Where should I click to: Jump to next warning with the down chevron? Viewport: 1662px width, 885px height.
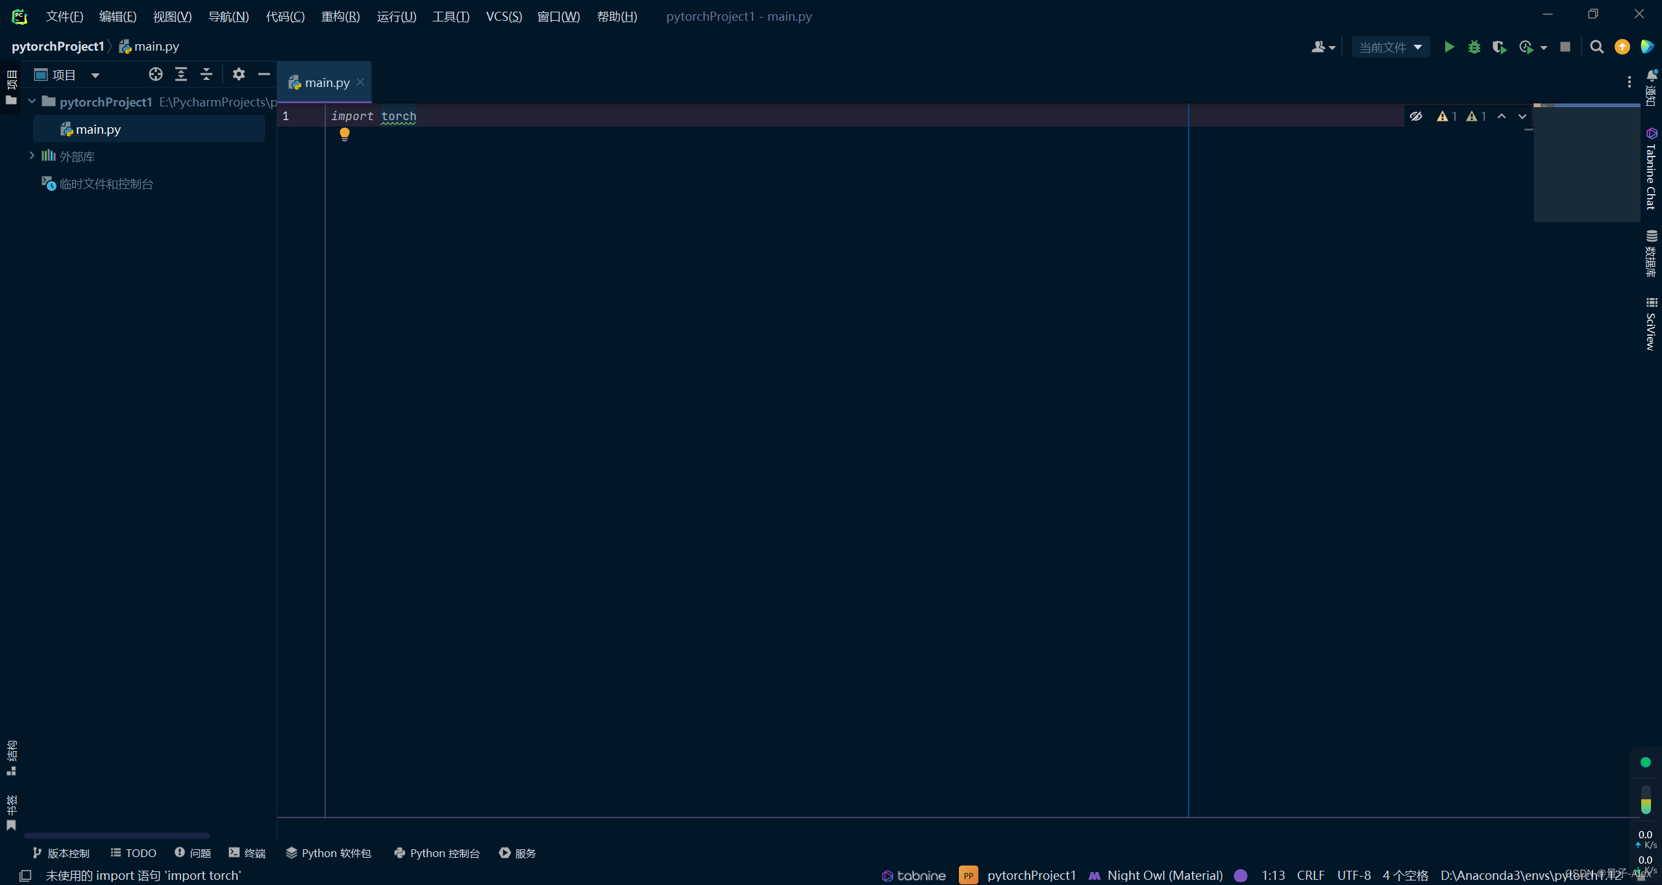1522,116
